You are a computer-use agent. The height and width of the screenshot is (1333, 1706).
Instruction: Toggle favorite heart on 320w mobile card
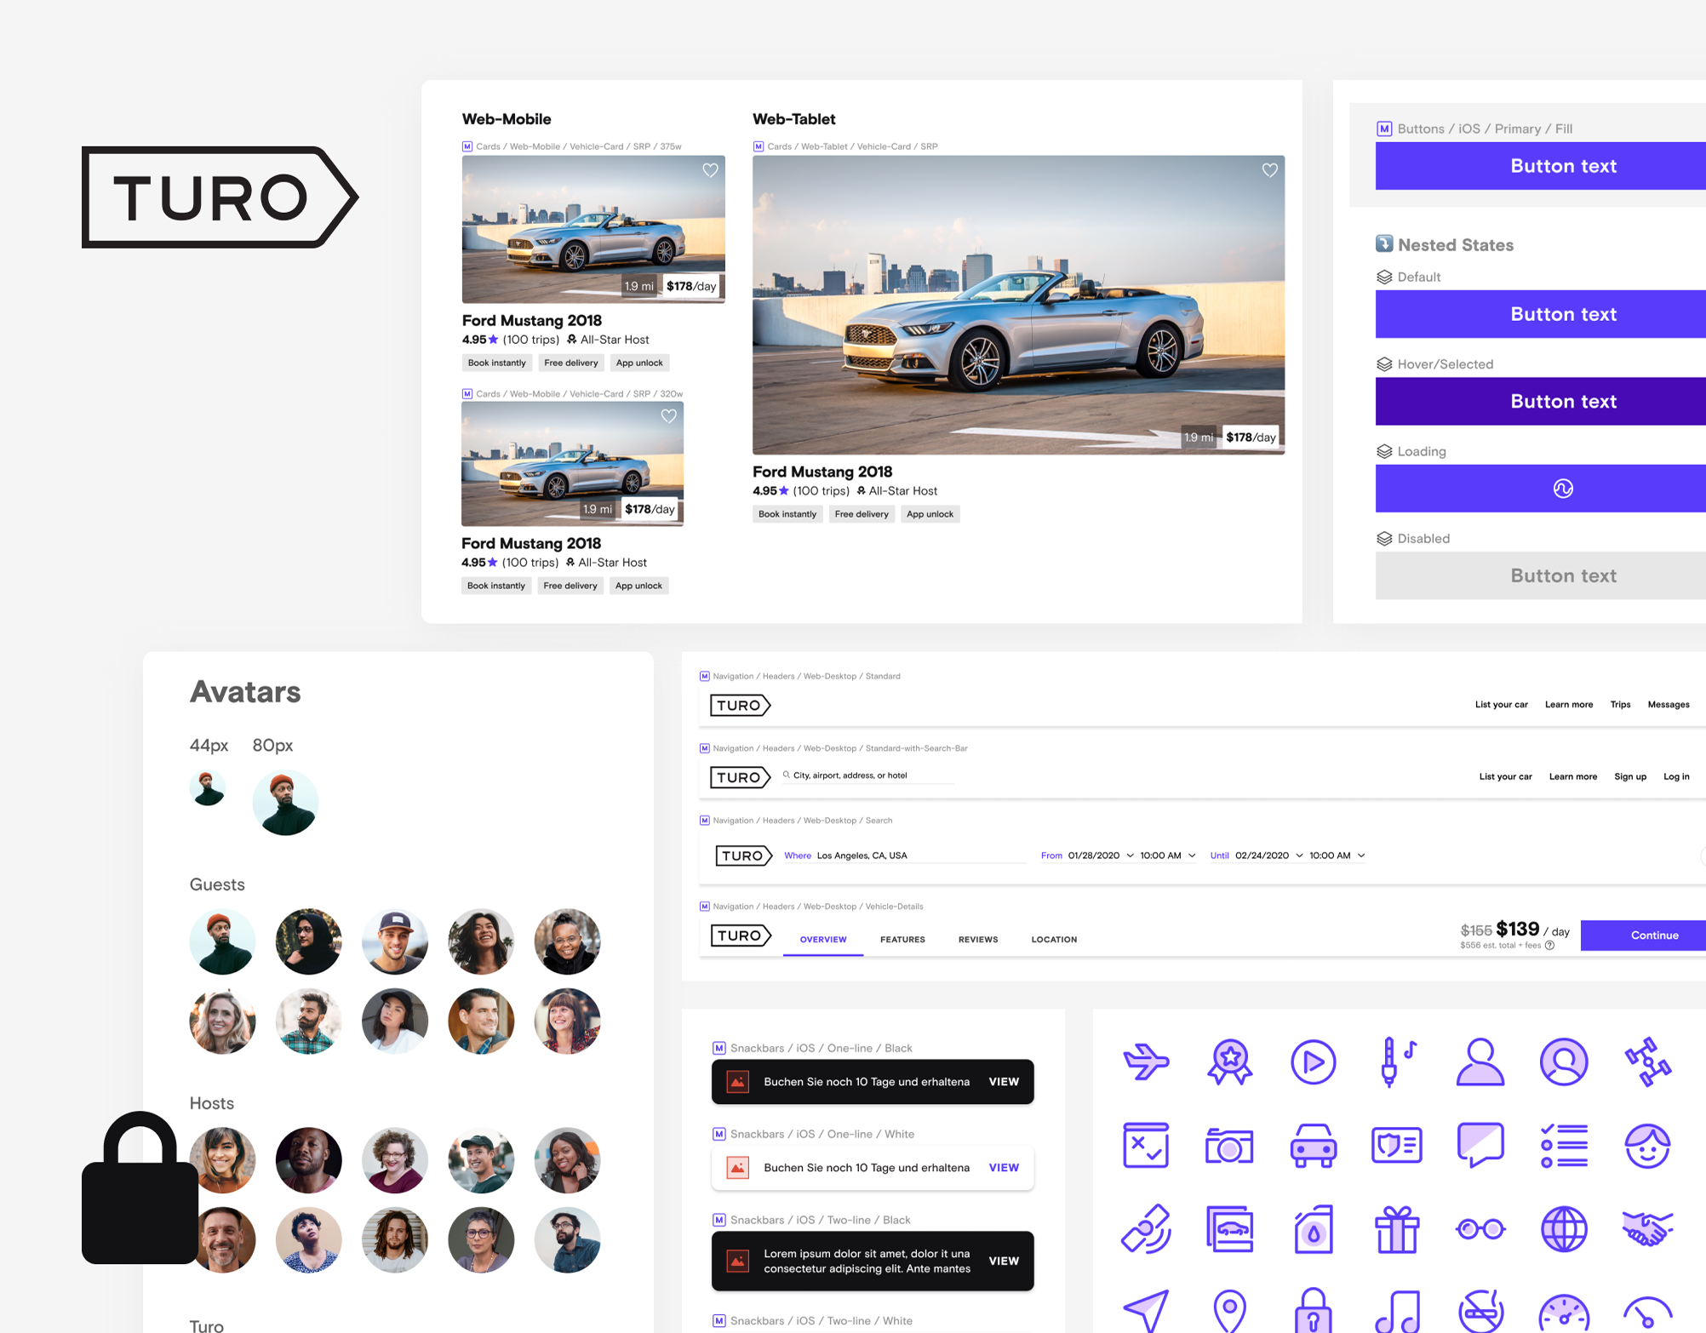tap(669, 416)
